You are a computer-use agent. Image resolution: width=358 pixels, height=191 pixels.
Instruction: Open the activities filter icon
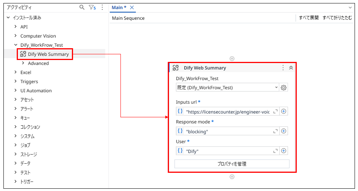coord(92,7)
